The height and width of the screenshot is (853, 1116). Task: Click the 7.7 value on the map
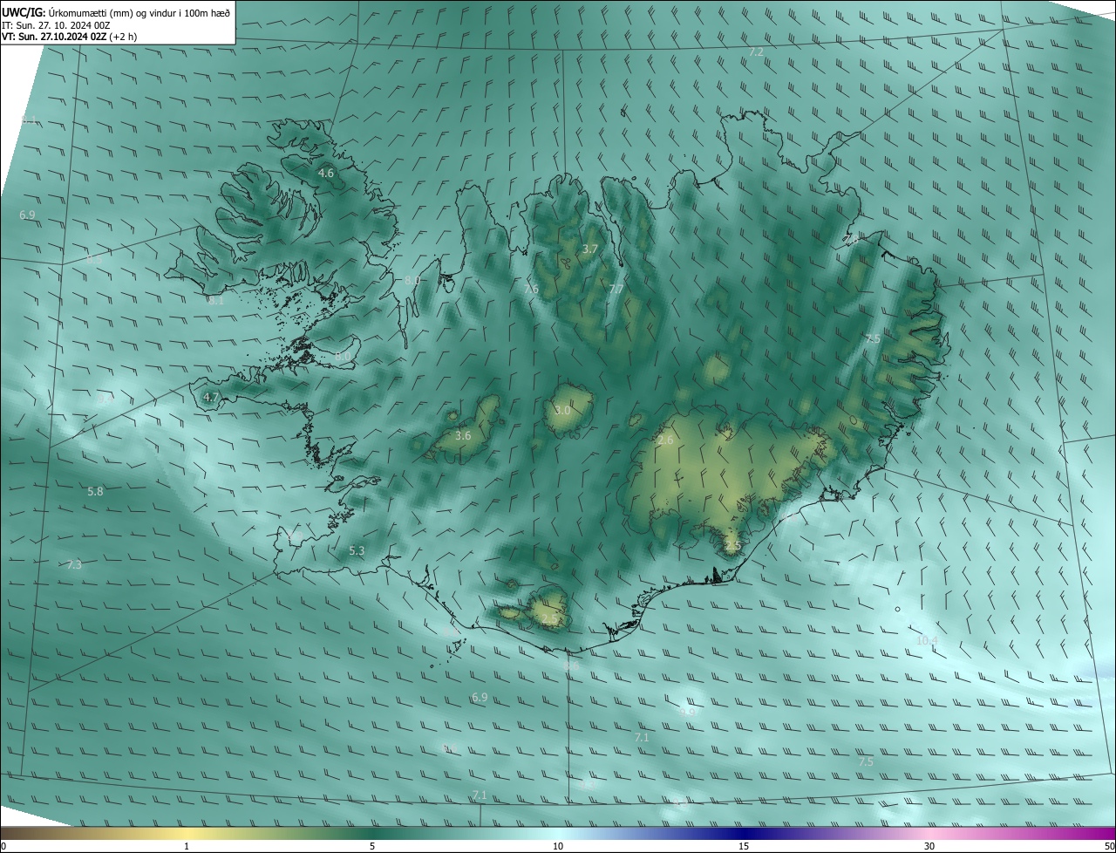pos(616,290)
